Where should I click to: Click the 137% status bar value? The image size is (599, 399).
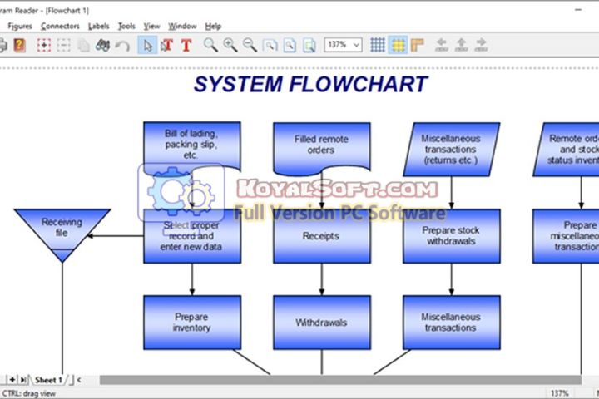(x=559, y=393)
